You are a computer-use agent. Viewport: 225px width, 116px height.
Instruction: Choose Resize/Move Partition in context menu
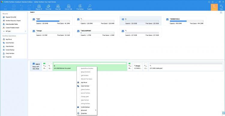(x=87, y=69)
